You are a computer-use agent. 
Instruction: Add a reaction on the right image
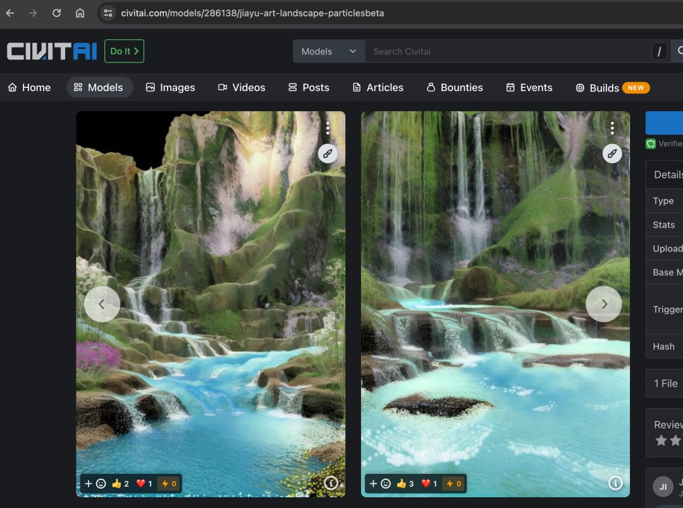point(380,483)
